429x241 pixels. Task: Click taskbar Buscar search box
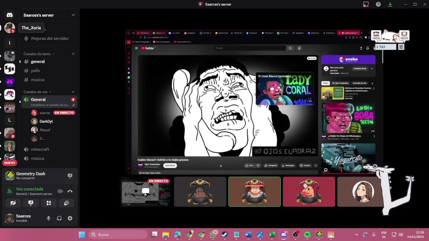point(119,235)
